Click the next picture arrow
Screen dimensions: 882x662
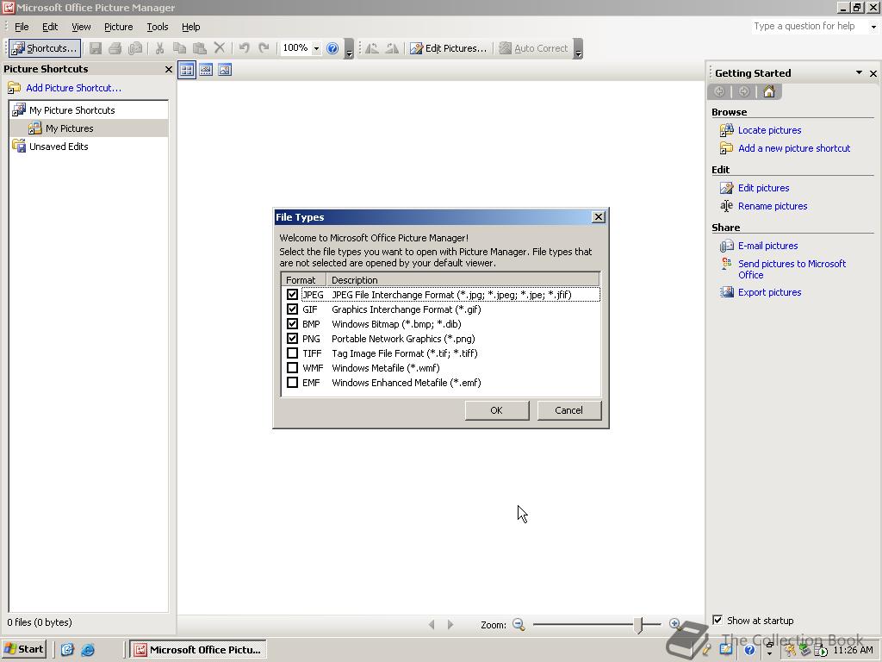point(450,624)
